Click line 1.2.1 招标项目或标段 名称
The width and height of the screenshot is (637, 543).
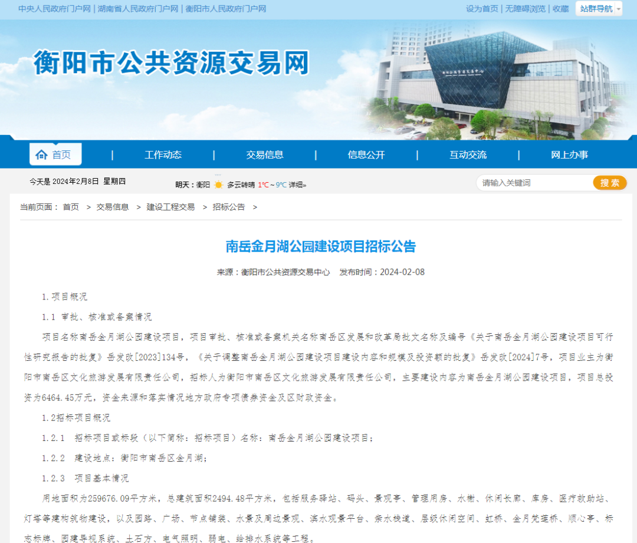tap(208, 438)
